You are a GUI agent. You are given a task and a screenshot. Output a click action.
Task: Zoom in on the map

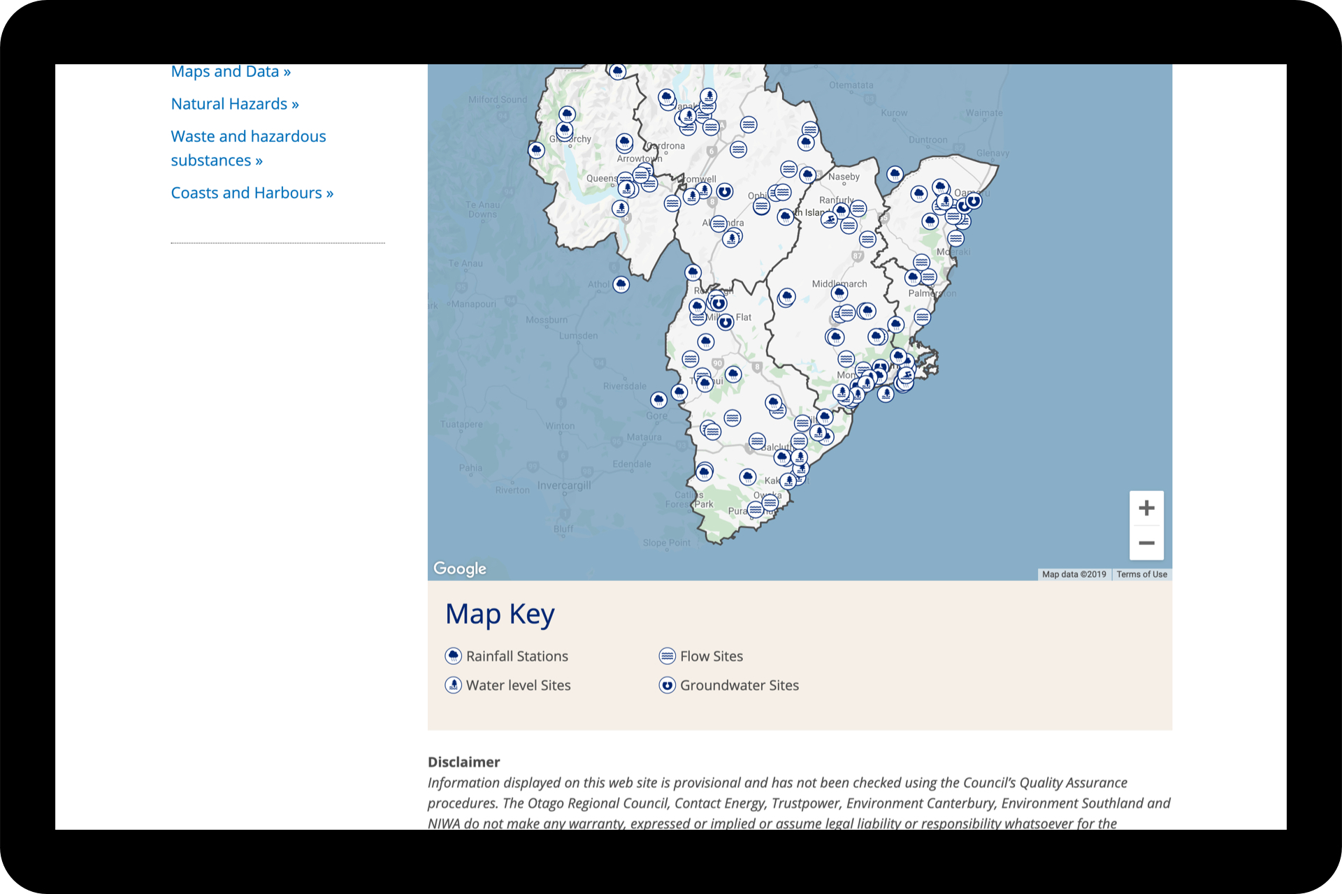point(1146,508)
